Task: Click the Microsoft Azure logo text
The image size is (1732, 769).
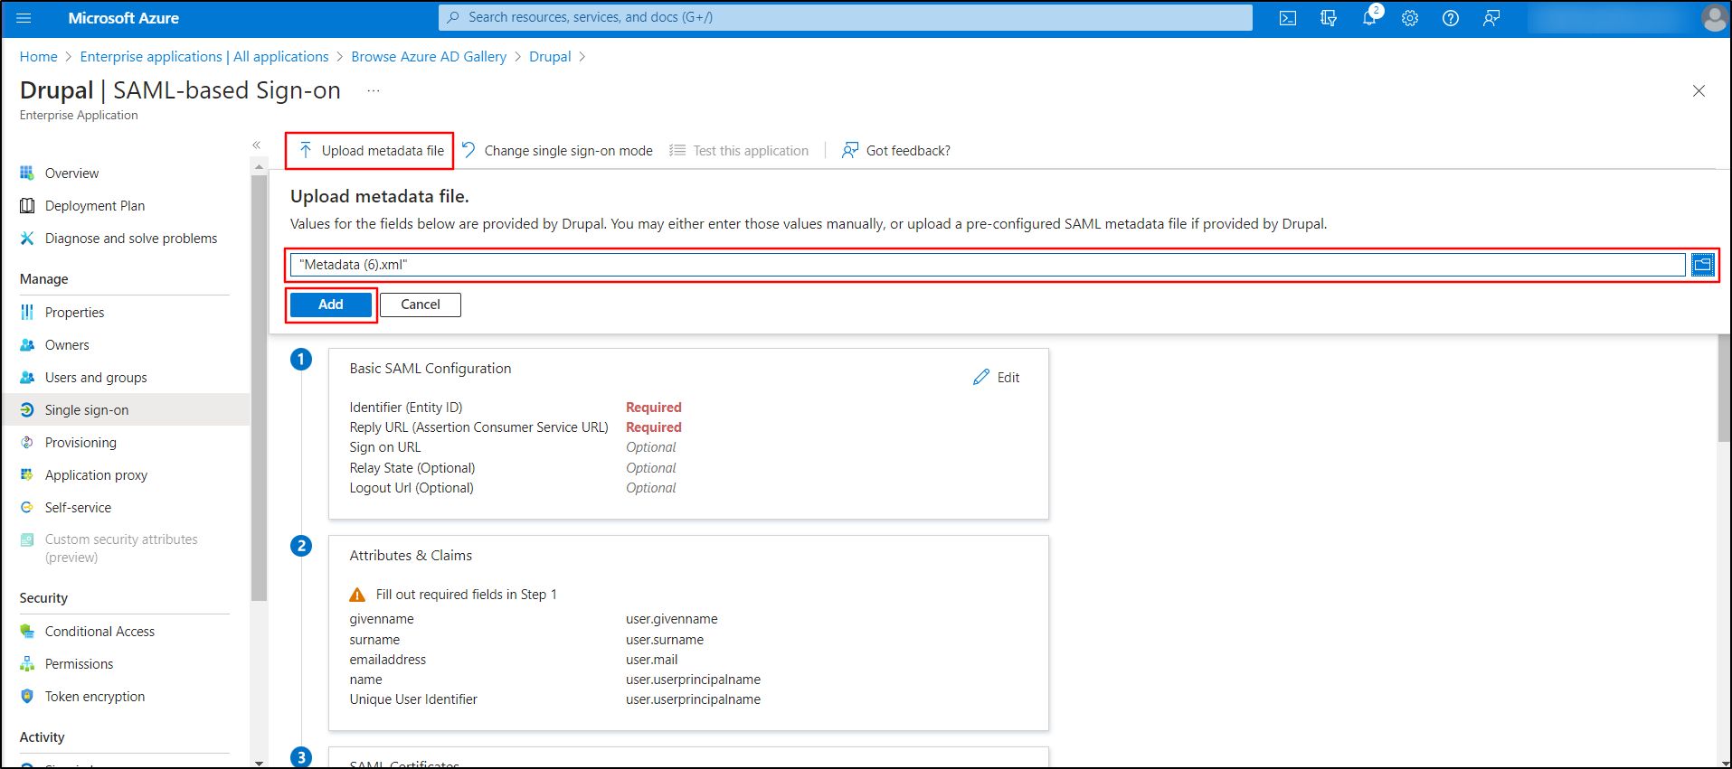Action: pyautogui.click(x=124, y=18)
